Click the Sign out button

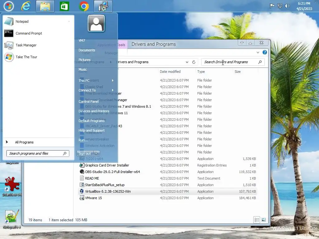(x=85, y=153)
